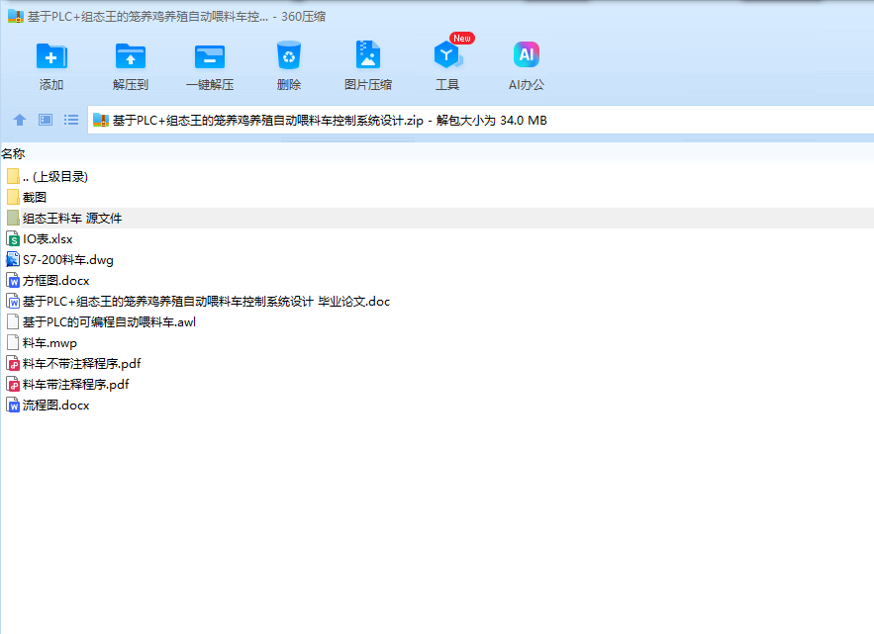Click the 一键解压 one-click extract icon
The image size is (874, 634).
[x=210, y=56]
